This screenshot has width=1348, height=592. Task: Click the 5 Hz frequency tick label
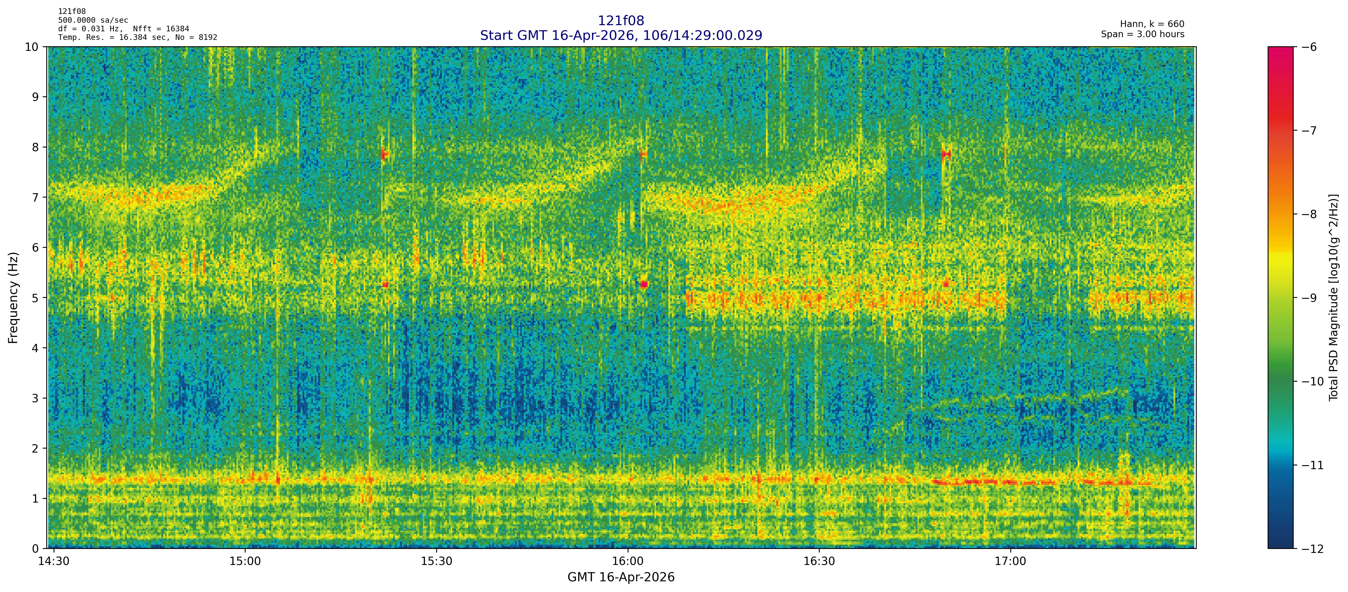pyautogui.click(x=35, y=298)
